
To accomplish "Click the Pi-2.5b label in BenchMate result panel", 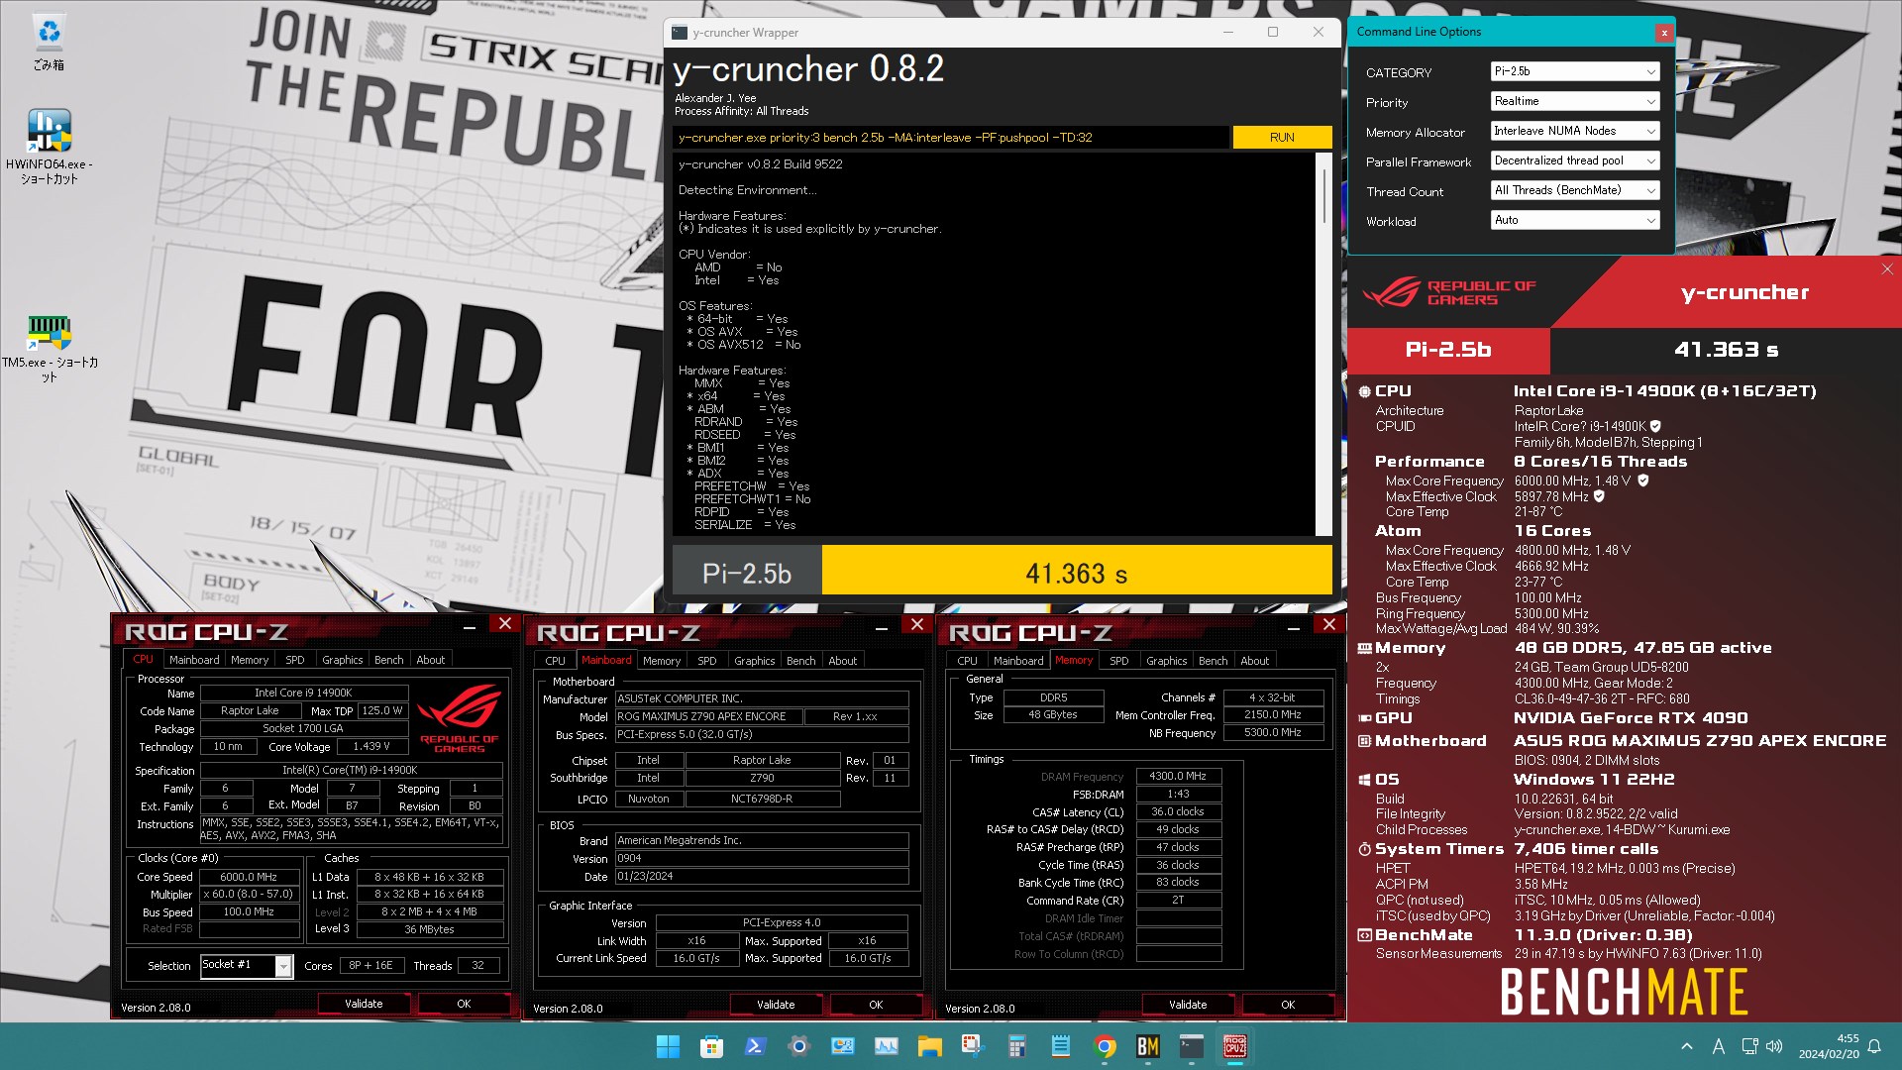I will (1448, 350).
